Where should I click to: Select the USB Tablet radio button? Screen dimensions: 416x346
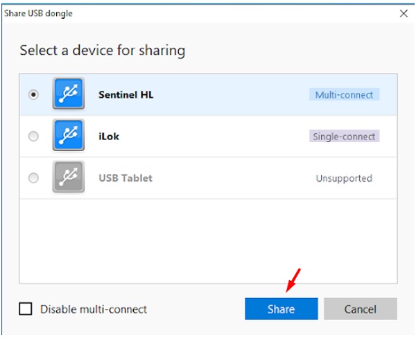[x=33, y=178]
